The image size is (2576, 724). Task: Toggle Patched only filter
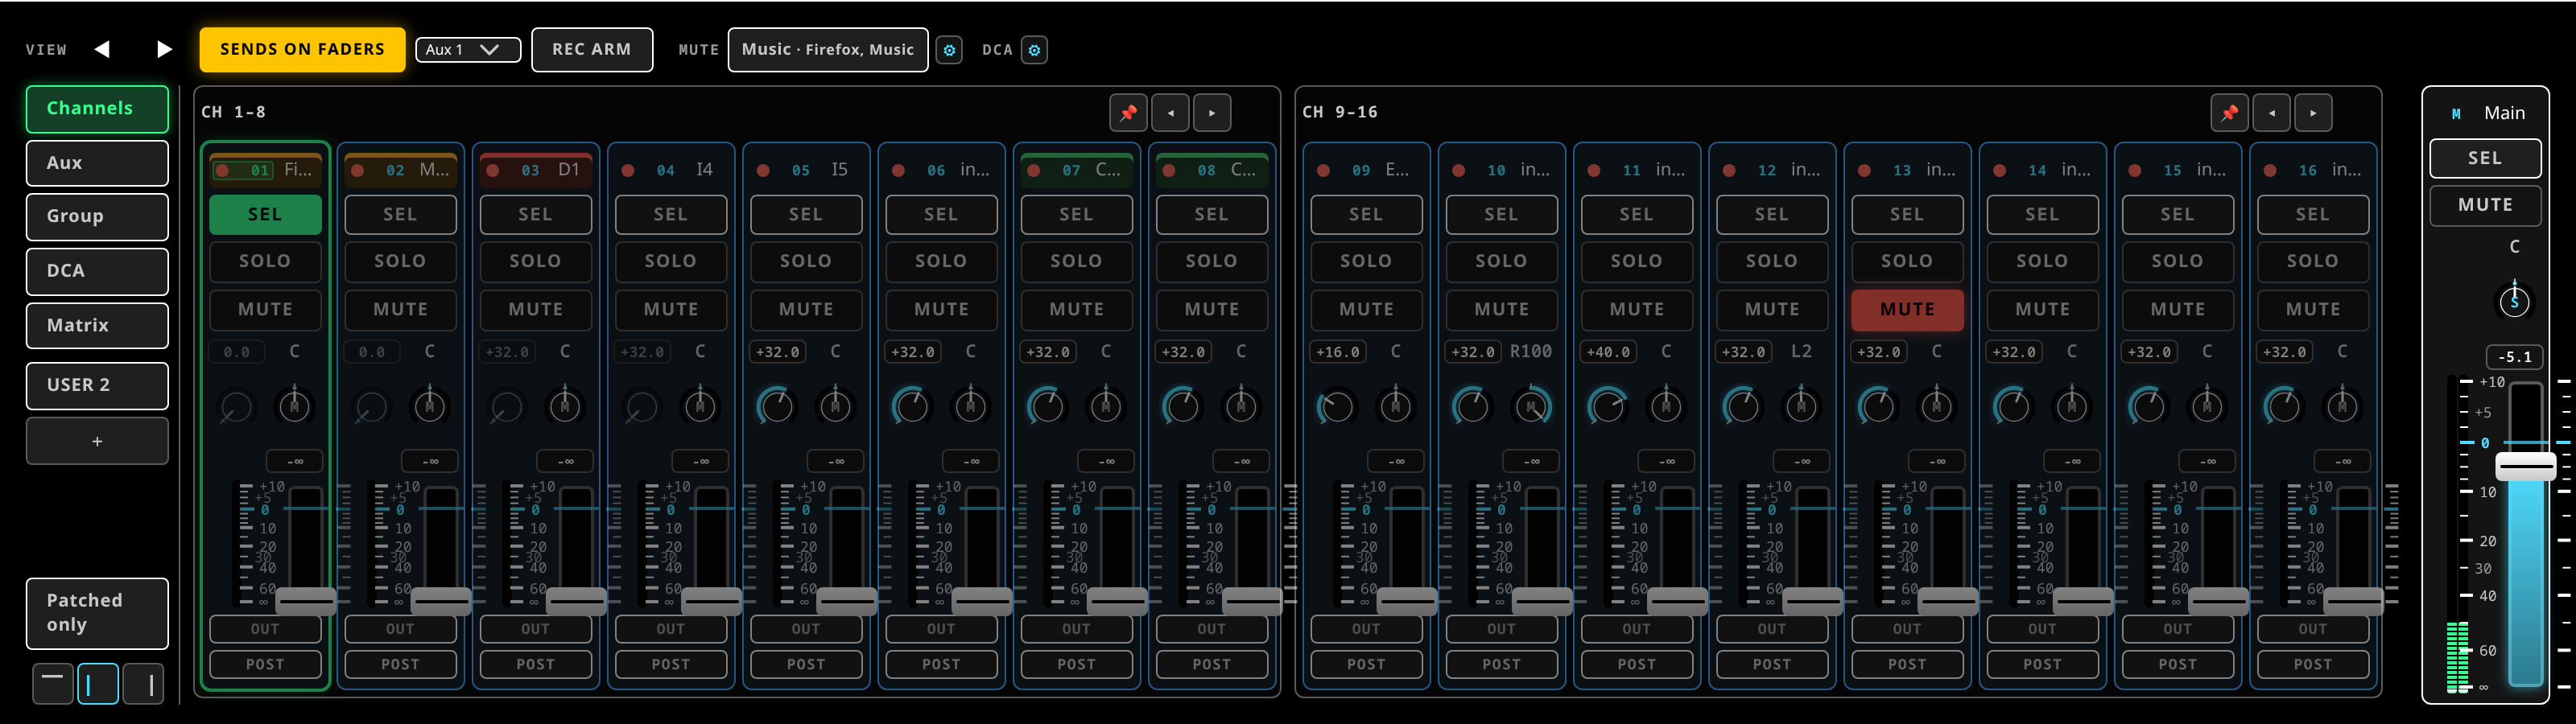(97, 613)
